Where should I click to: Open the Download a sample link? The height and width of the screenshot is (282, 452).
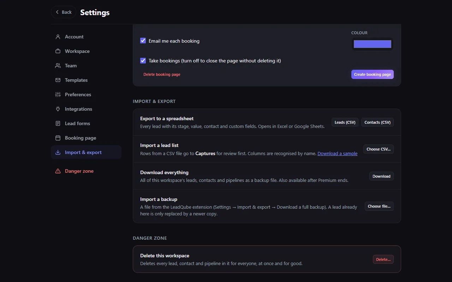(x=337, y=153)
